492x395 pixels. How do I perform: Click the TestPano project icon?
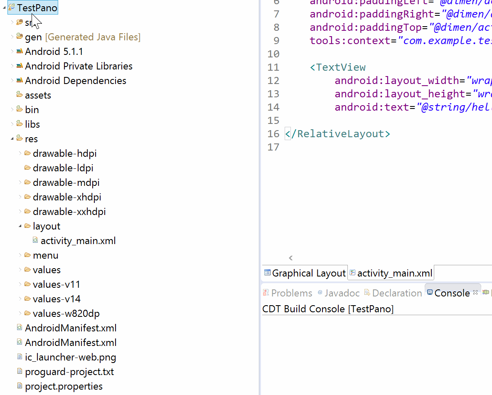coord(12,8)
